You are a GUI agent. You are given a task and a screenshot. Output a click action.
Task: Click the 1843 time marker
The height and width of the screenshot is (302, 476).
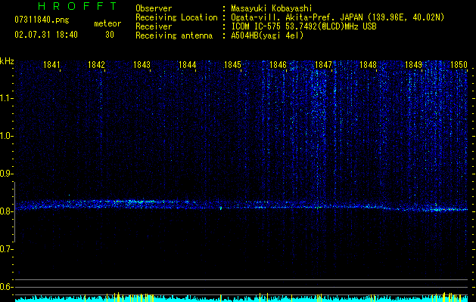point(142,65)
